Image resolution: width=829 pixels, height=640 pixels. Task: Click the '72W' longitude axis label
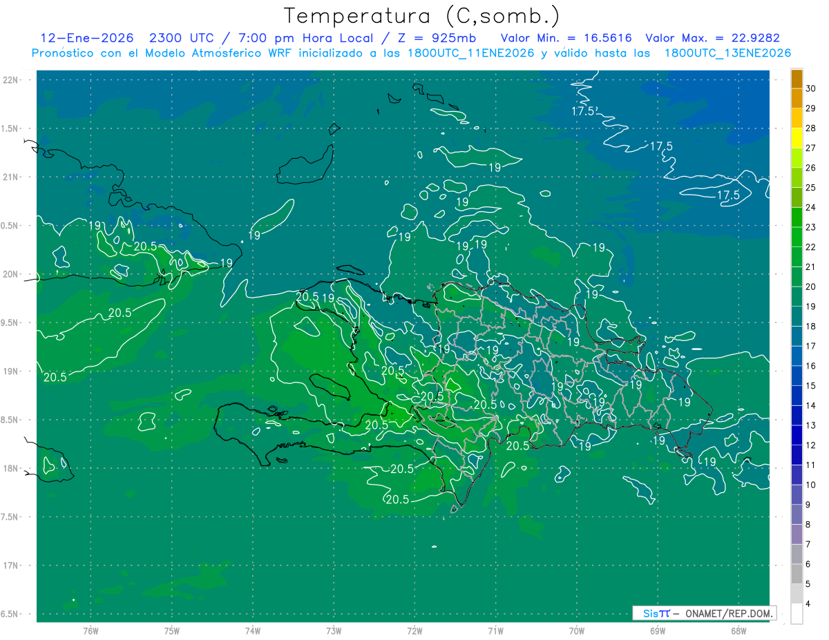[x=415, y=630]
